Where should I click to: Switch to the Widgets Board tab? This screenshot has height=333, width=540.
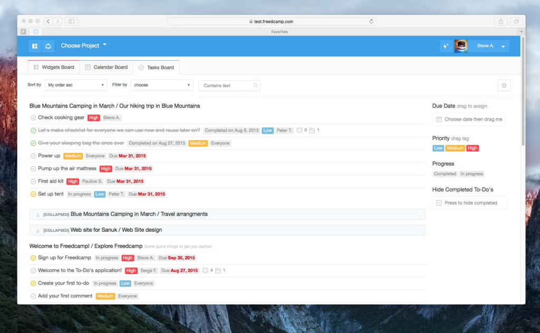point(53,67)
